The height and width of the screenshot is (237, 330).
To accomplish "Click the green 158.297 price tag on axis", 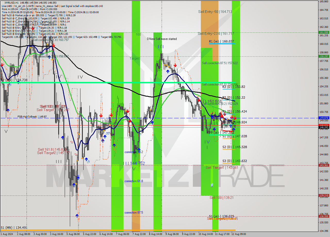I will pos(324,56).
